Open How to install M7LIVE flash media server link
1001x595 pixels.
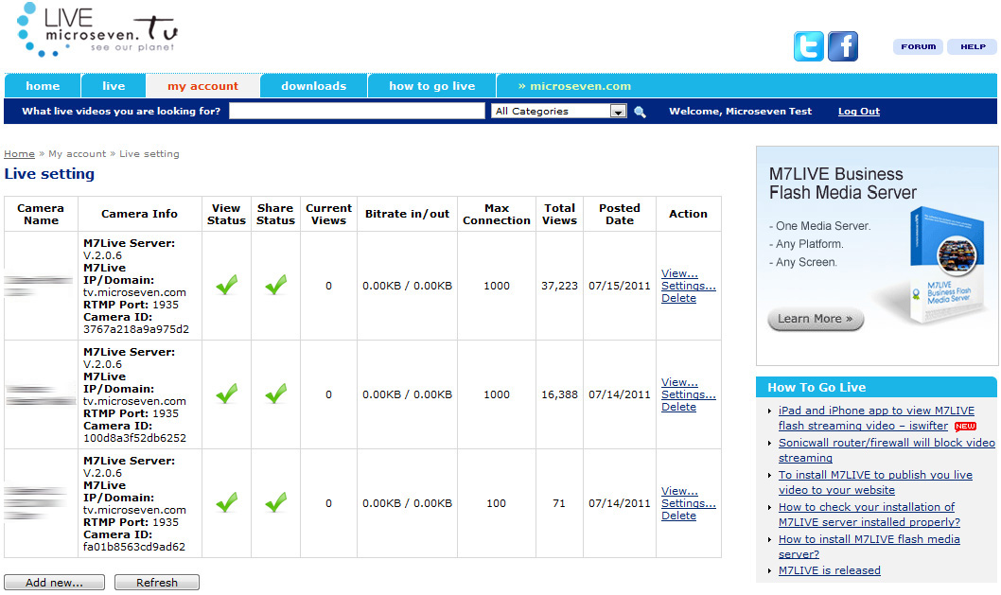click(869, 547)
